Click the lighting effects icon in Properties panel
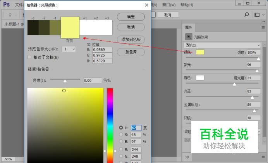 click(189, 37)
